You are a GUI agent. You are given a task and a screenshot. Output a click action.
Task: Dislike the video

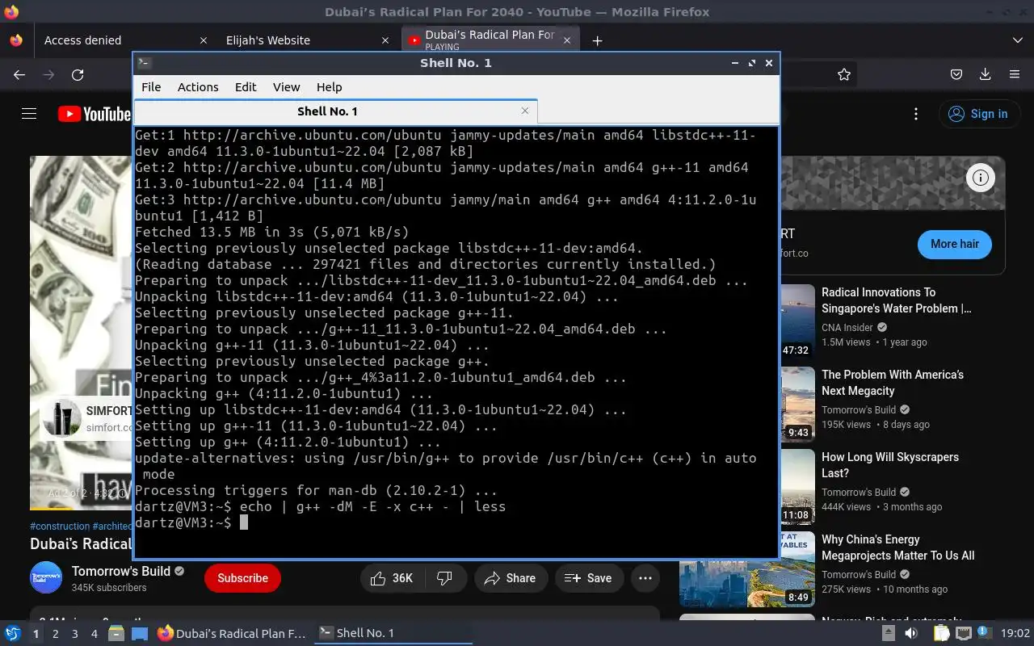tap(444, 578)
